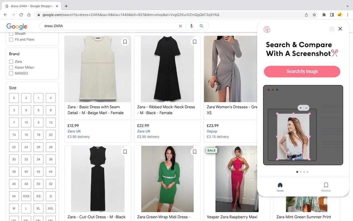This screenshot has width=353, height=221.
Task: Visit the Depop seller link
Action: pyautogui.click(x=212, y=131)
